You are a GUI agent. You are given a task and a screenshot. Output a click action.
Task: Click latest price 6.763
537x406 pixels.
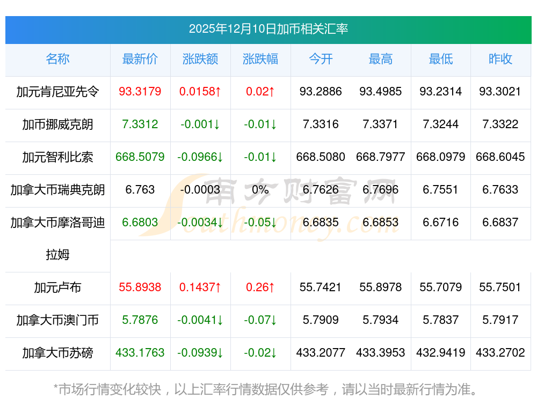pyautogui.click(x=140, y=189)
